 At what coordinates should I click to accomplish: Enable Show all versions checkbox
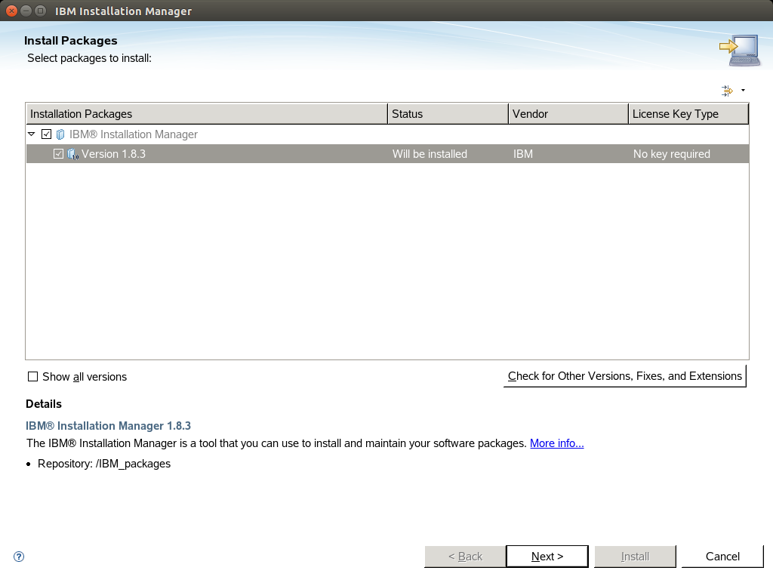pyautogui.click(x=32, y=377)
